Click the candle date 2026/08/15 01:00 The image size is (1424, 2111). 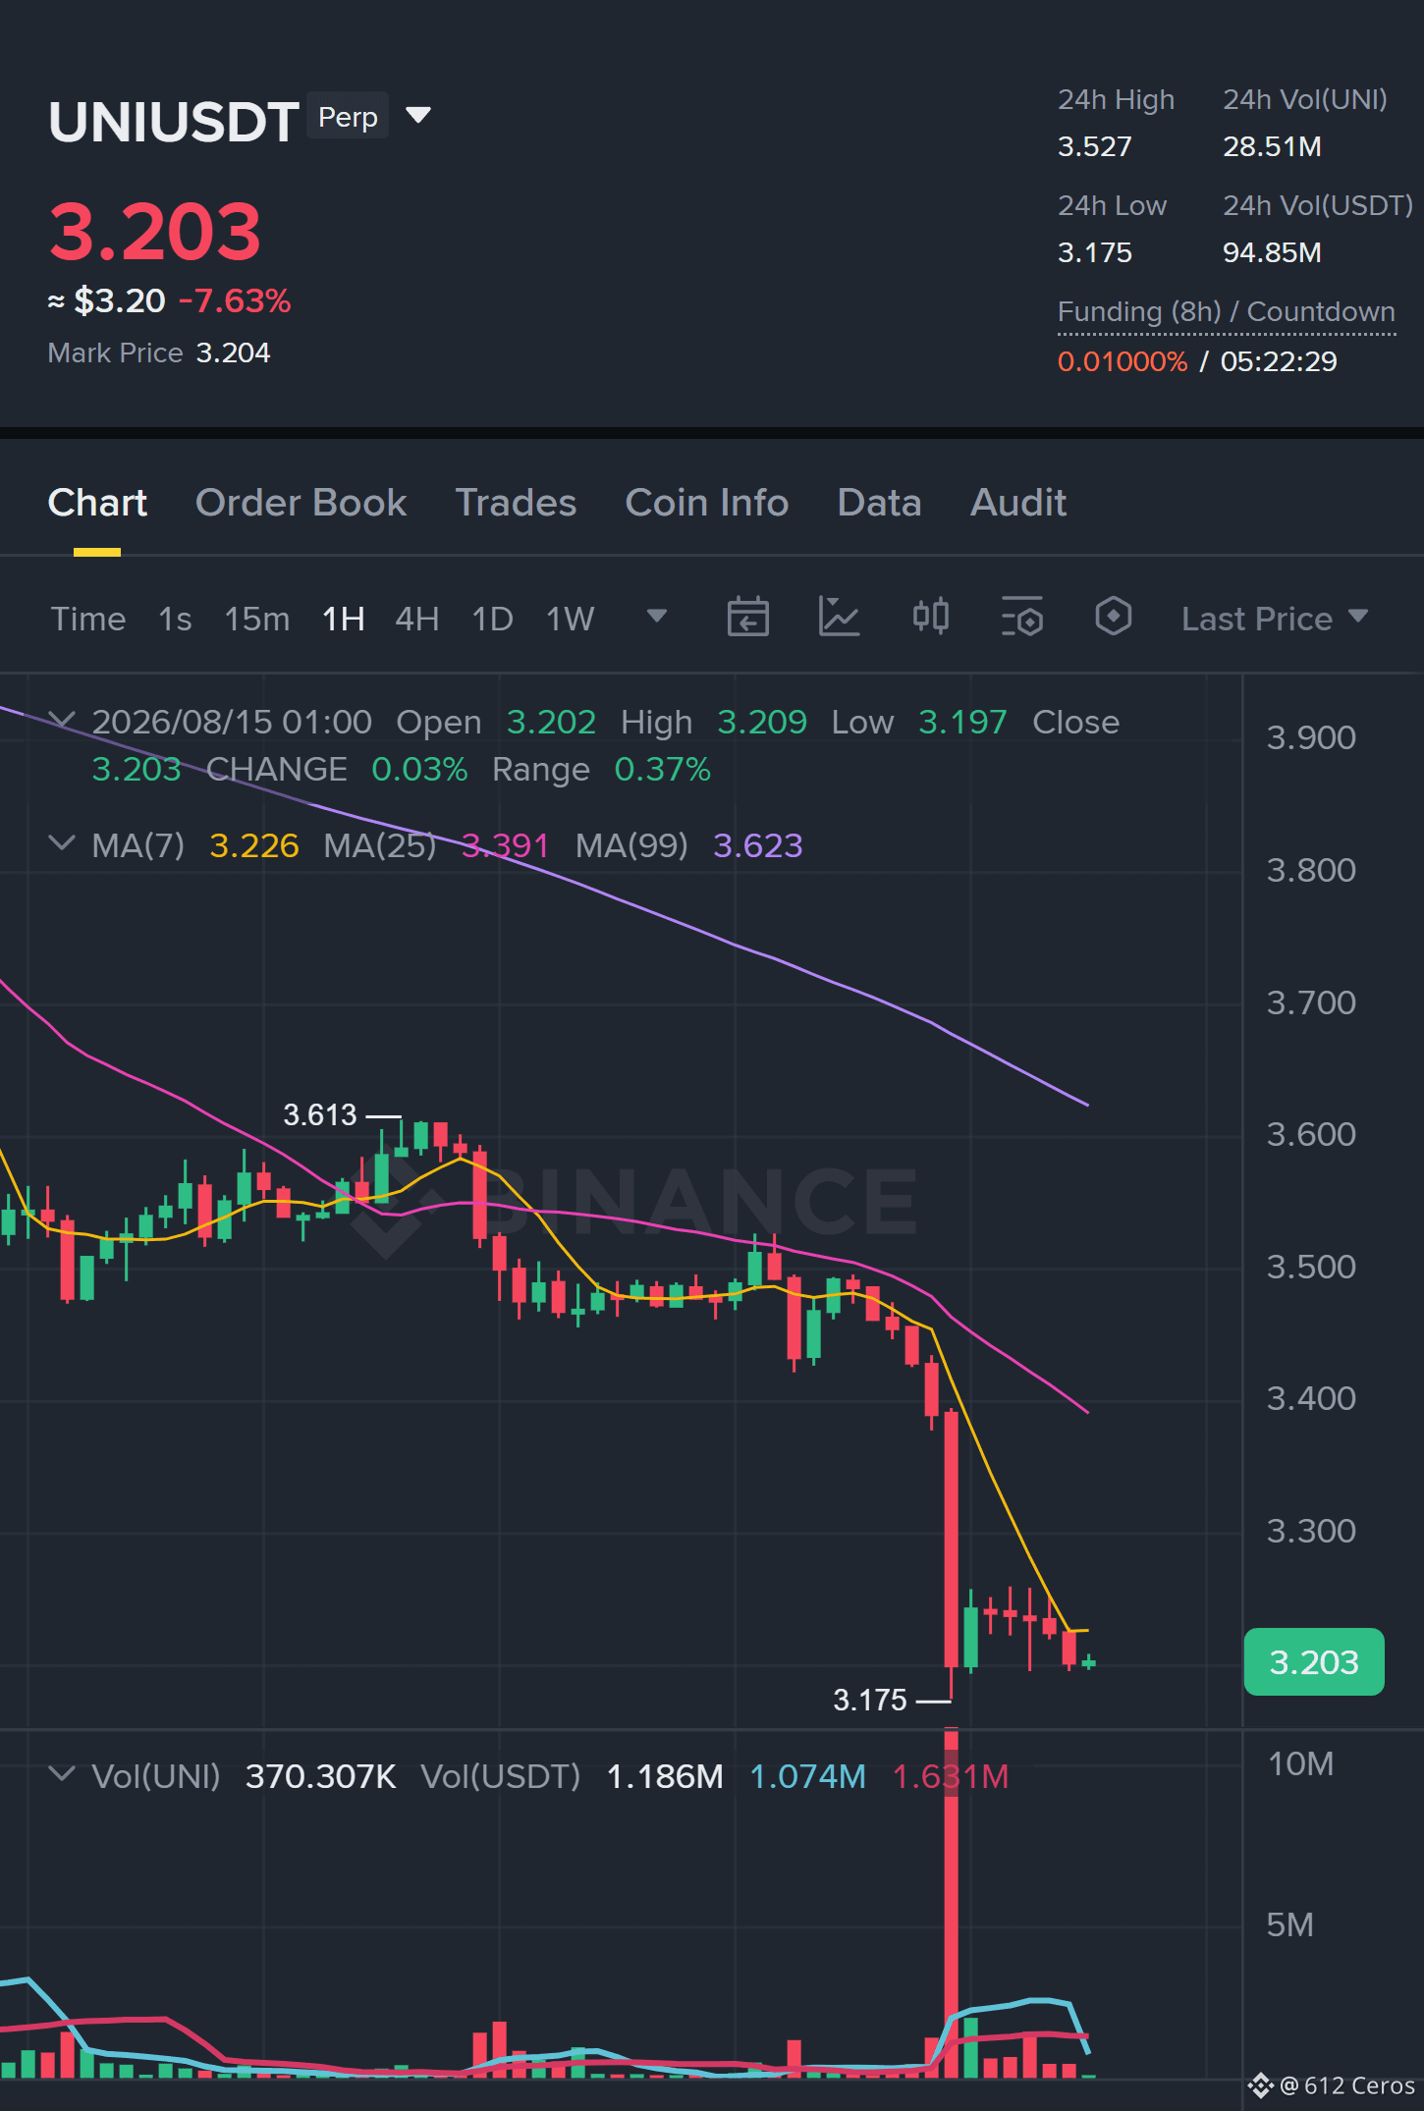pyautogui.click(x=232, y=723)
